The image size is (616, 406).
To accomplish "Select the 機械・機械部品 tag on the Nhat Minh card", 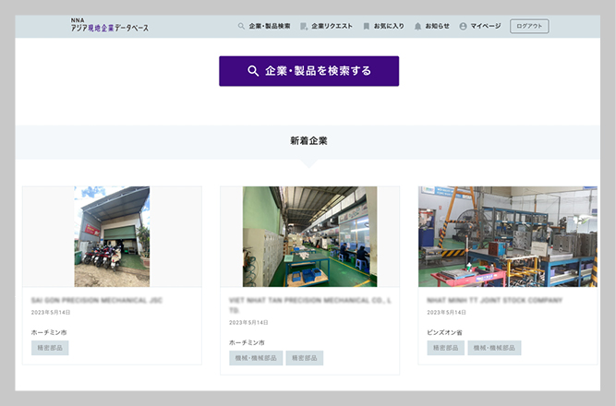I will (x=494, y=348).
